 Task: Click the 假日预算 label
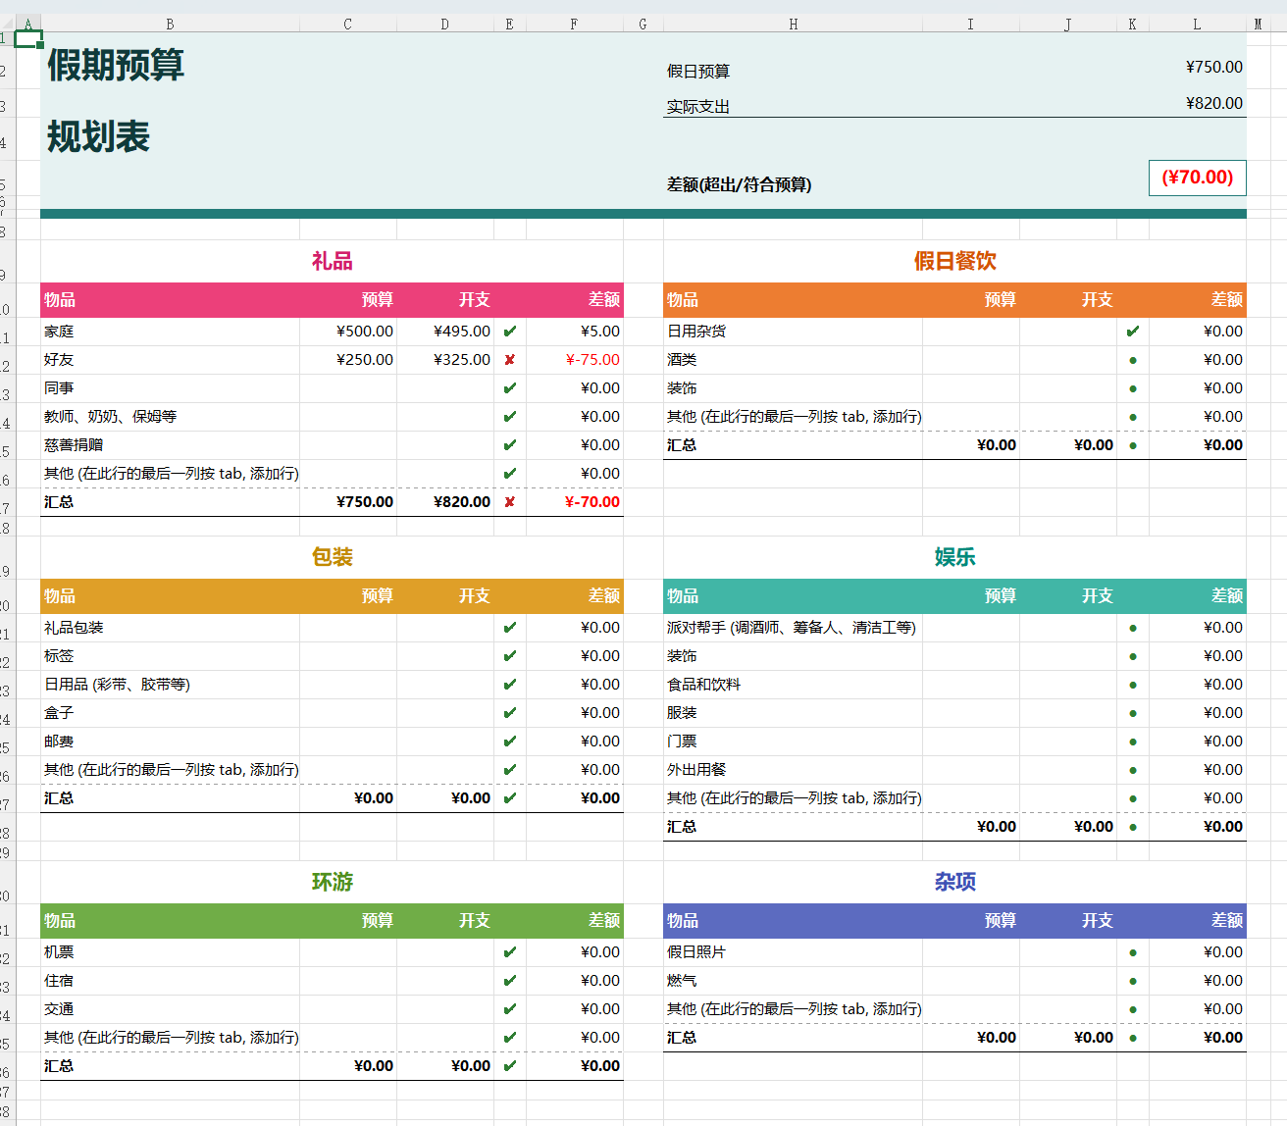point(698,72)
